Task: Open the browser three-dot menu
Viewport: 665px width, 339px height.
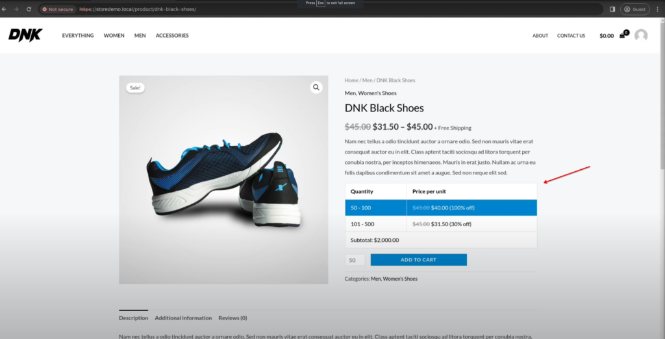Action: click(658, 9)
